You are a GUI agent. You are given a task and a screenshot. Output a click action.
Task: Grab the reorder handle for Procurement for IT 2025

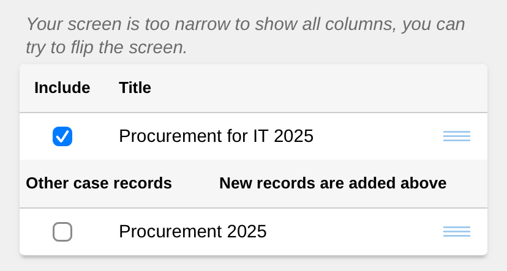pyautogui.click(x=456, y=136)
